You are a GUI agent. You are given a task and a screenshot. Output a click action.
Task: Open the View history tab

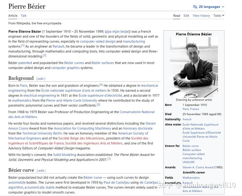click(201, 15)
